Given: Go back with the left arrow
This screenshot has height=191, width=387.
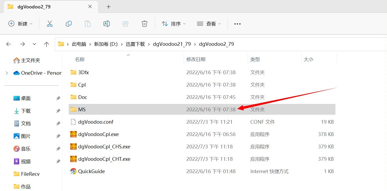Looking at the screenshot, I should pyautogui.click(x=9, y=44).
